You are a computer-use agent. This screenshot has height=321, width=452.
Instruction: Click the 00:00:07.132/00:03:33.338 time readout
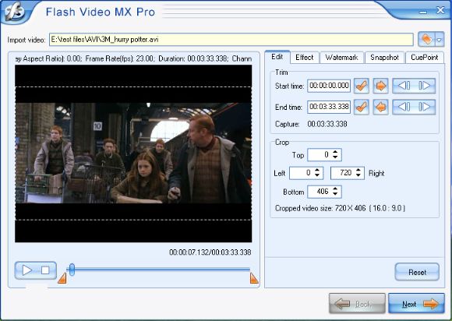coord(210,252)
